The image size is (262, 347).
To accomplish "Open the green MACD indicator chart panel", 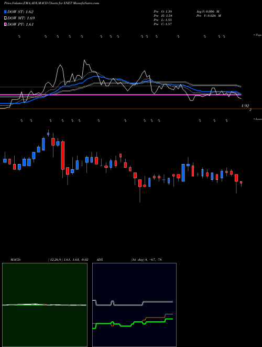I will 45,305.
